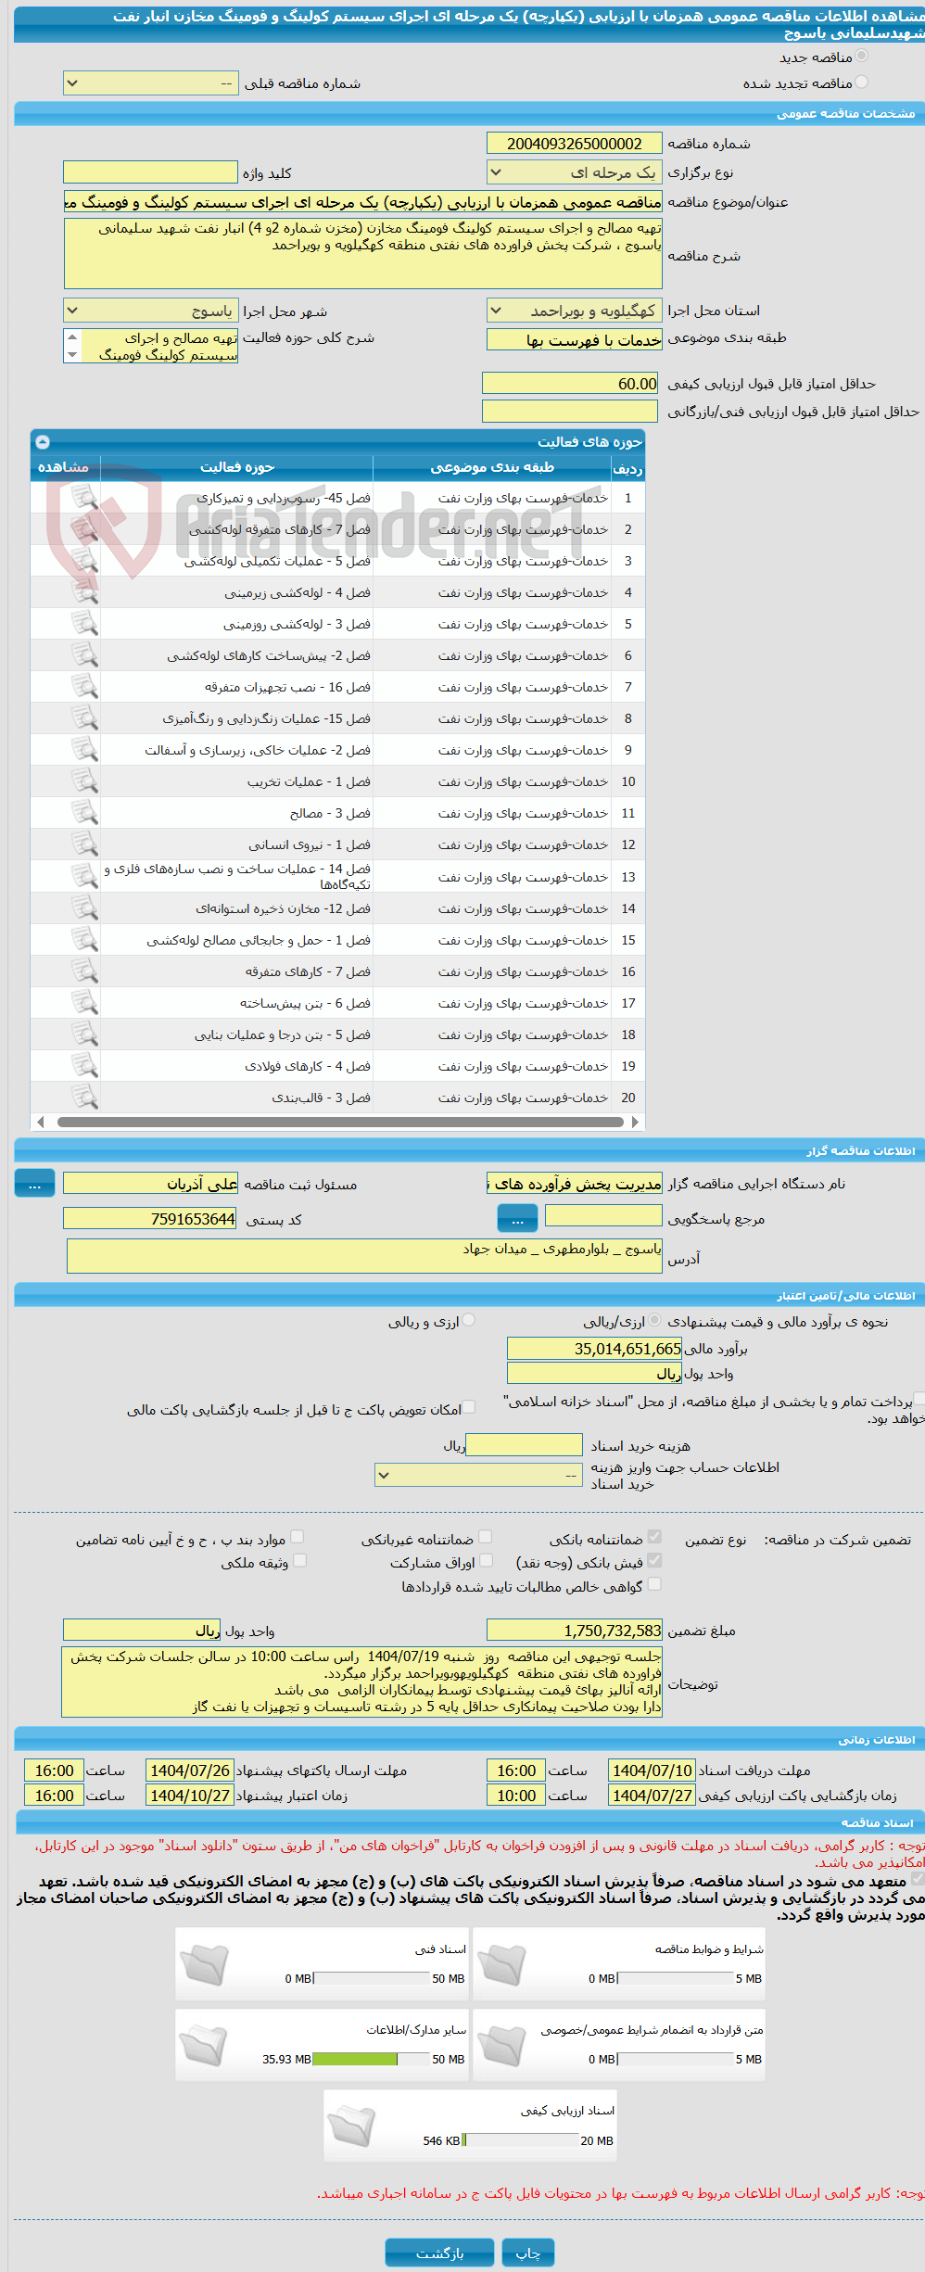Open view icon in row 20
Viewport: 925px width, 2272px height.
click(84, 1098)
